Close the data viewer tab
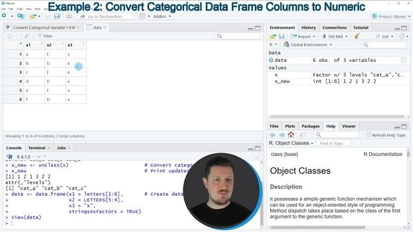Screen dimensions: 413x232 coord(105,27)
